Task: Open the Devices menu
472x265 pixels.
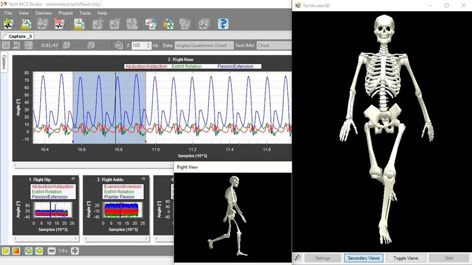Action: tap(43, 13)
